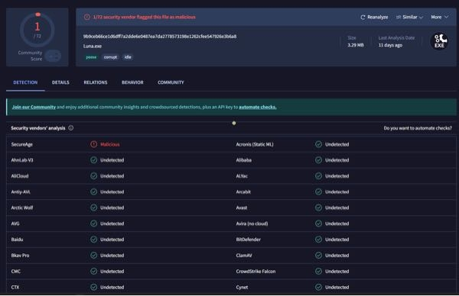Click CrowdStrike Falcon undetected check icon
Screen dimensions: 459x296
318,271
